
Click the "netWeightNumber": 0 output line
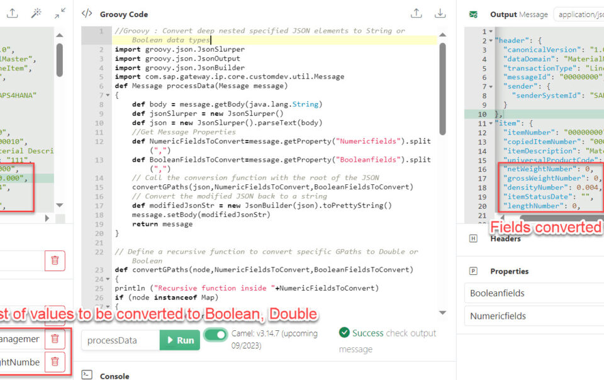coord(548,169)
